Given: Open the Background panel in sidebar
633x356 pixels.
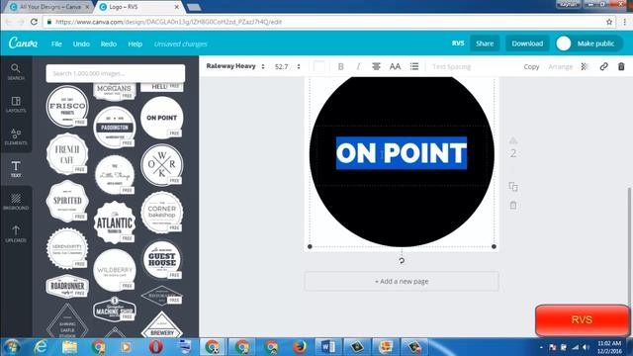Looking at the screenshot, I should pyautogui.click(x=16, y=202).
